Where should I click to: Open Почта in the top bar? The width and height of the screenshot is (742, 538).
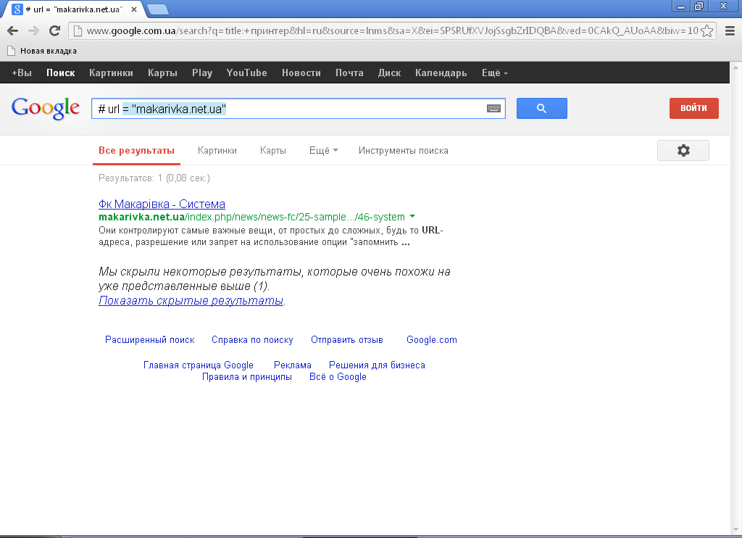[349, 73]
